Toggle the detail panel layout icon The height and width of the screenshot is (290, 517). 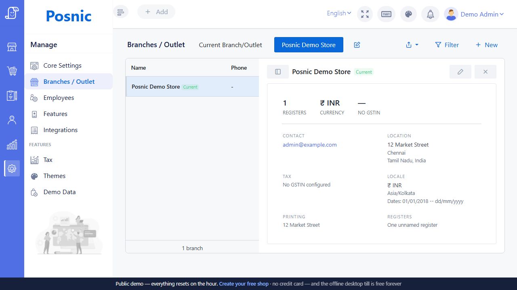tap(278, 72)
